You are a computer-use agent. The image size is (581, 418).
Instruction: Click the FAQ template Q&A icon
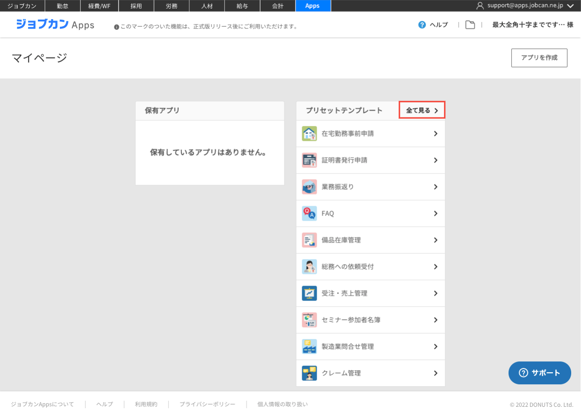(x=309, y=214)
